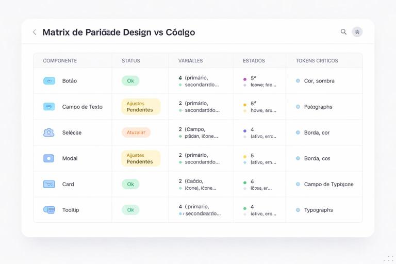The image size is (396, 264).
Task: Select the Campo de Texto component name
Action: pos(82,107)
